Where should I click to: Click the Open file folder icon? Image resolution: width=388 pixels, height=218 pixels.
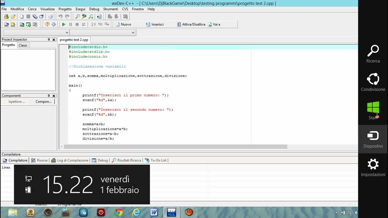[13, 17]
